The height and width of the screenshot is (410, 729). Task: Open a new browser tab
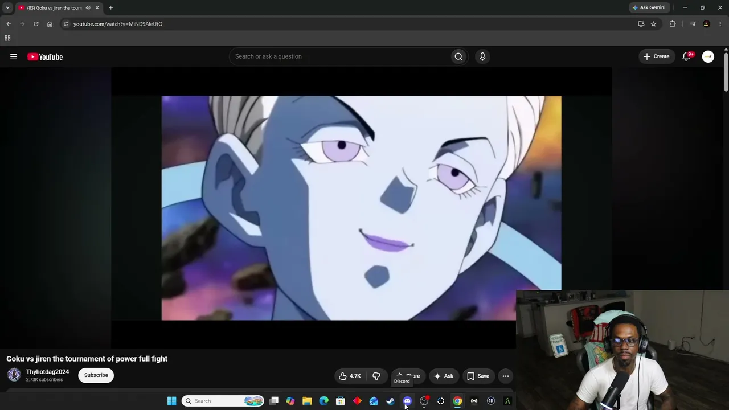coord(110,8)
